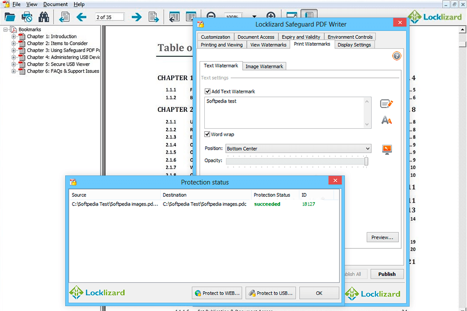Switch to the Display Settings tab
Viewport: 467px width, 311px height.
[x=354, y=45]
